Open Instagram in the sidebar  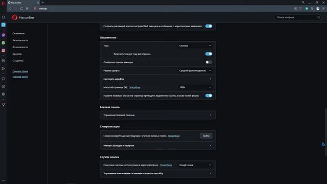point(4,51)
